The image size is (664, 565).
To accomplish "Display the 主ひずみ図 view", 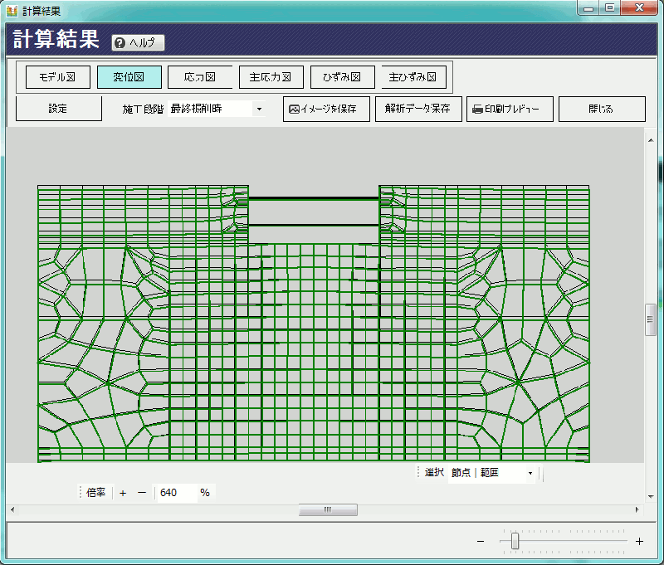I will click(413, 77).
